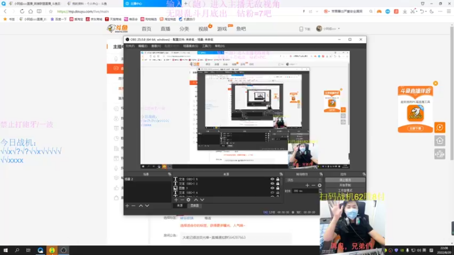Open OBS 文件(F) menu
This screenshot has width=454, height=255.
point(130,46)
